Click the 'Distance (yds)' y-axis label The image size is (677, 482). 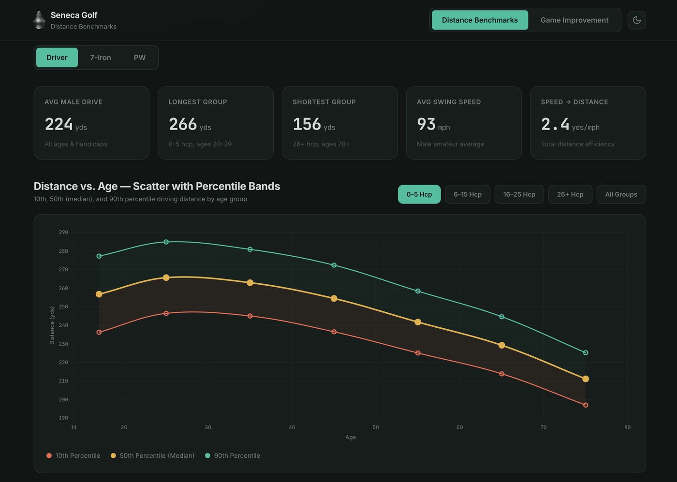pyautogui.click(x=52, y=325)
